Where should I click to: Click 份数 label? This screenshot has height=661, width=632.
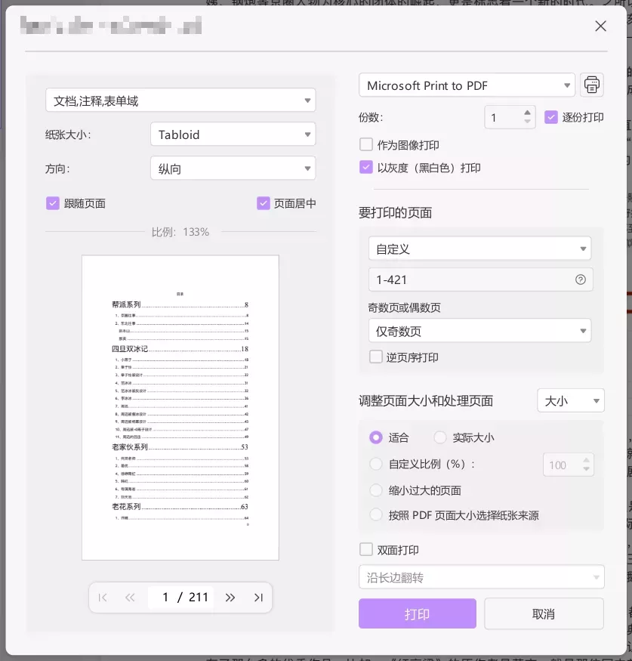pyautogui.click(x=371, y=117)
